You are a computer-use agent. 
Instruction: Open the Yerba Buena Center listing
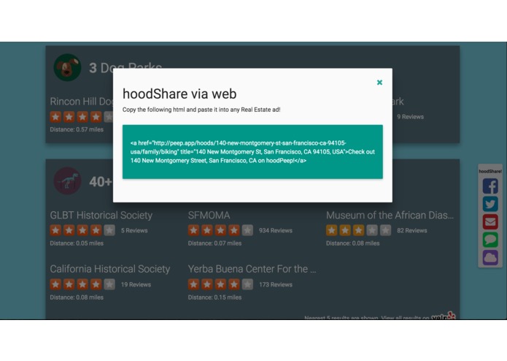[252, 269]
